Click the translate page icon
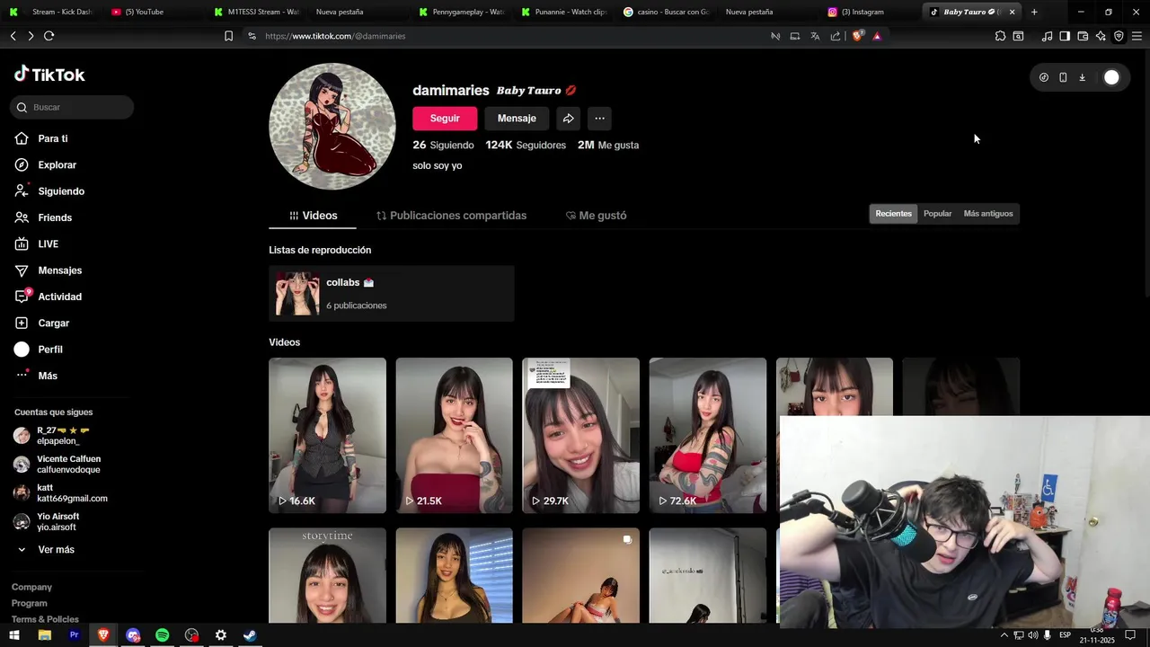1150x647 pixels. click(815, 36)
